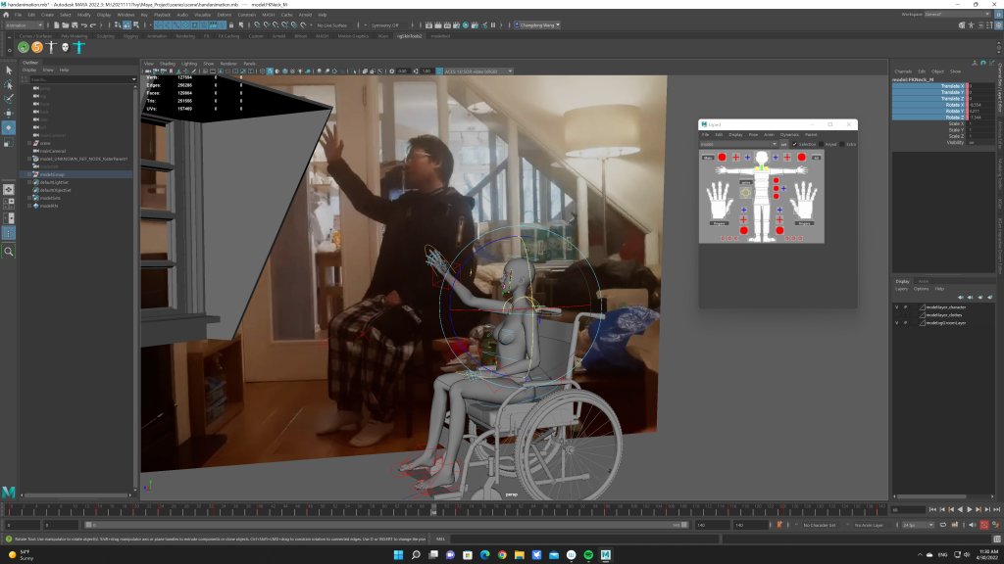Screen dimensions: 1004x564
Task: Toggle visibility V of model:layer_character layer
Action: coord(896,306)
